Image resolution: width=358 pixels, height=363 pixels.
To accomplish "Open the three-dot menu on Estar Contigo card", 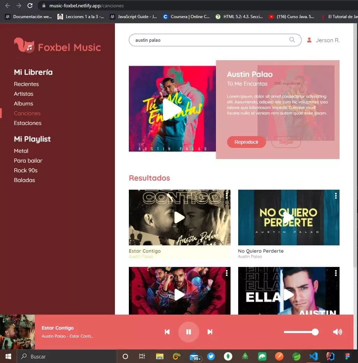I will click(x=227, y=196).
